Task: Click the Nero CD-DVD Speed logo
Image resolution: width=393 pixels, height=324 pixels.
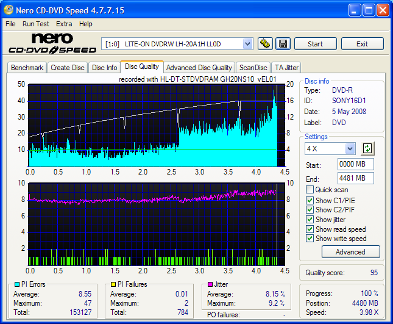Action: point(52,43)
